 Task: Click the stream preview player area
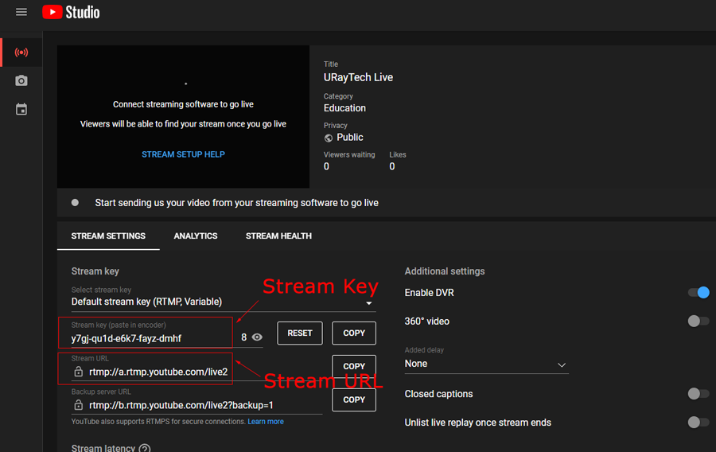tap(183, 117)
